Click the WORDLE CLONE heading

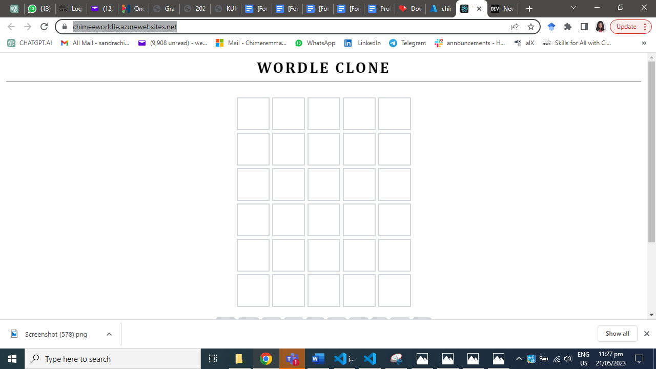click(x=323, y=68)
